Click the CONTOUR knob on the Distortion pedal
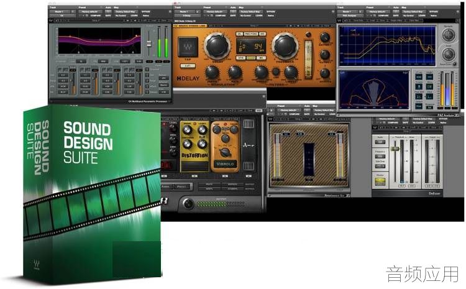 coord(187,144)
